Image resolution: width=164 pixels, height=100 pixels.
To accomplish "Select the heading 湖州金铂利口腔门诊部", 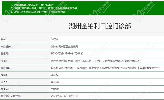I will click(x=100, y=26).
